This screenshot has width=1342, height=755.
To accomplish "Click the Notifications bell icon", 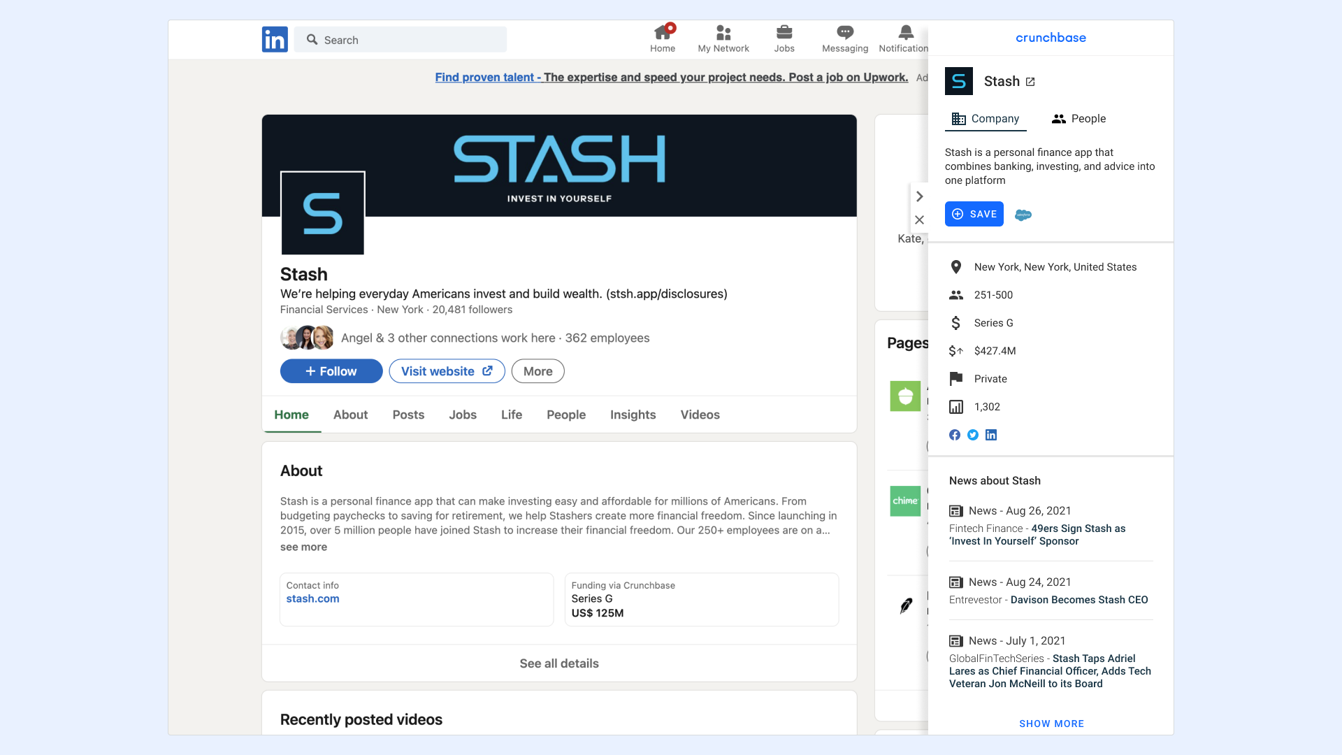I will [x=906, y=33].
